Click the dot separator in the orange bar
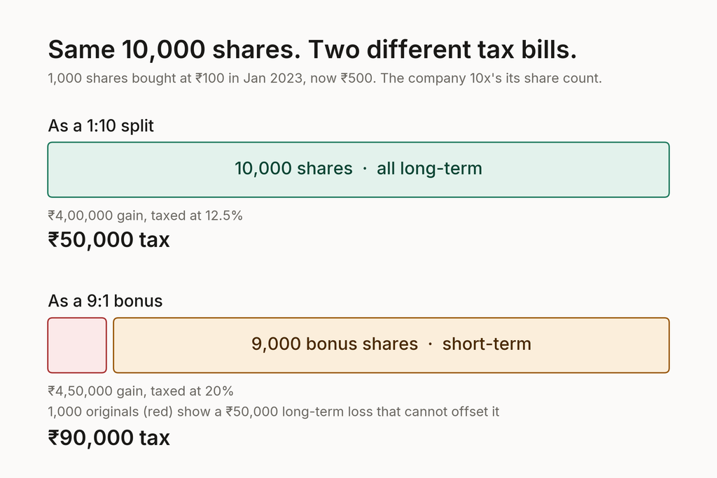This screenshot has height=478, width=717. click(430, 344)
